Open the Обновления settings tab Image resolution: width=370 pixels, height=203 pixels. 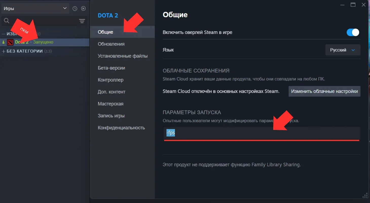[x=122, y=44]
